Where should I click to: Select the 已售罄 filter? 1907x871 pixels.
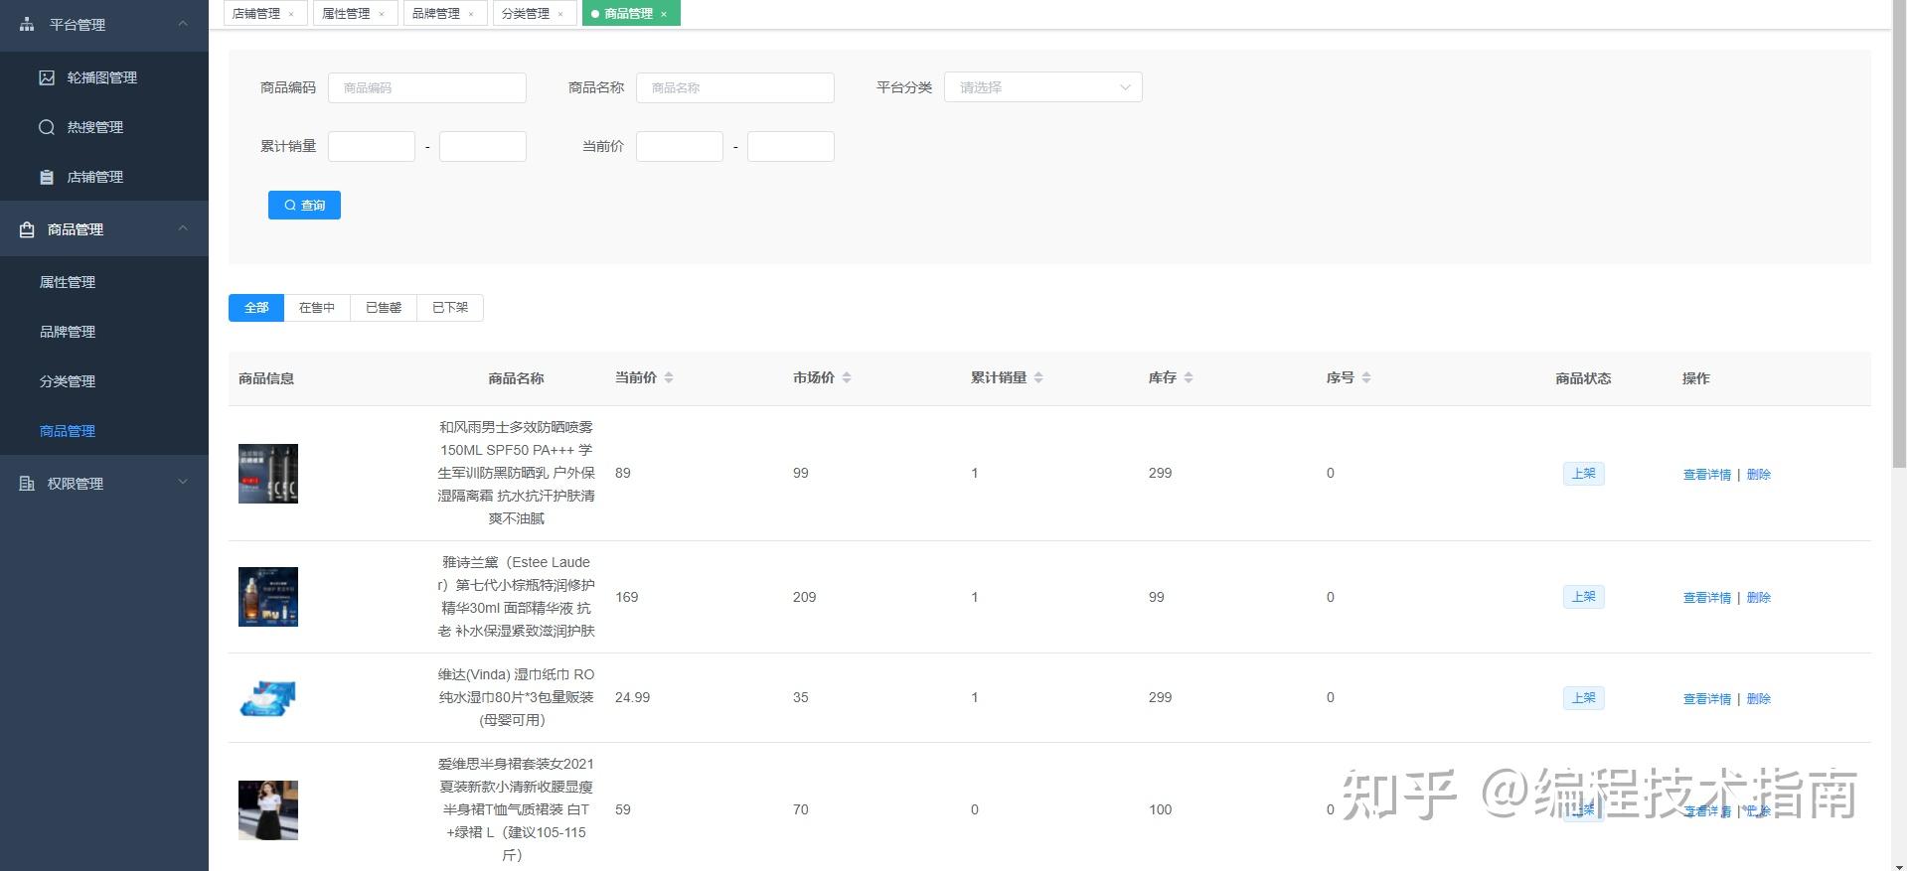384,308
